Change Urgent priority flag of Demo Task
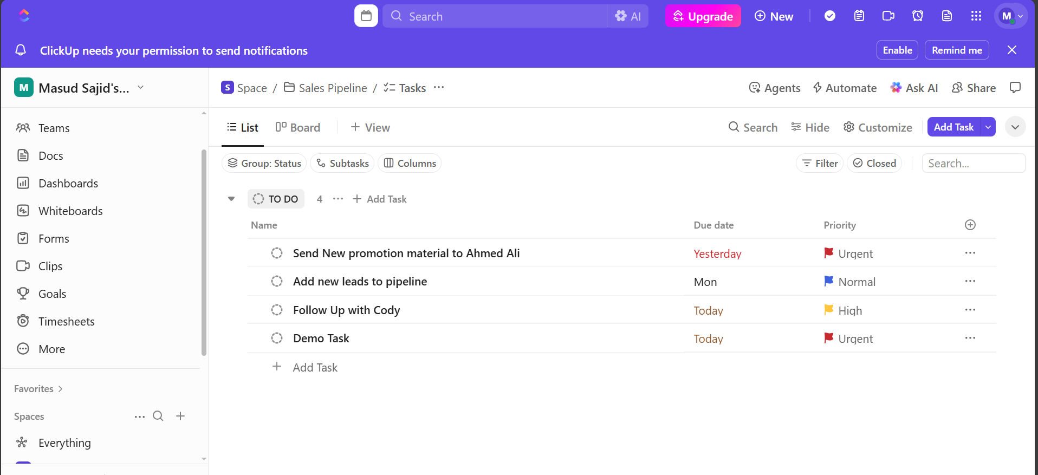The height and width of the screenshot is (475, 1038). pos(848,339)
